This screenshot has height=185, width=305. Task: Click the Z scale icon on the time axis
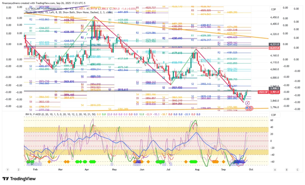18,170
